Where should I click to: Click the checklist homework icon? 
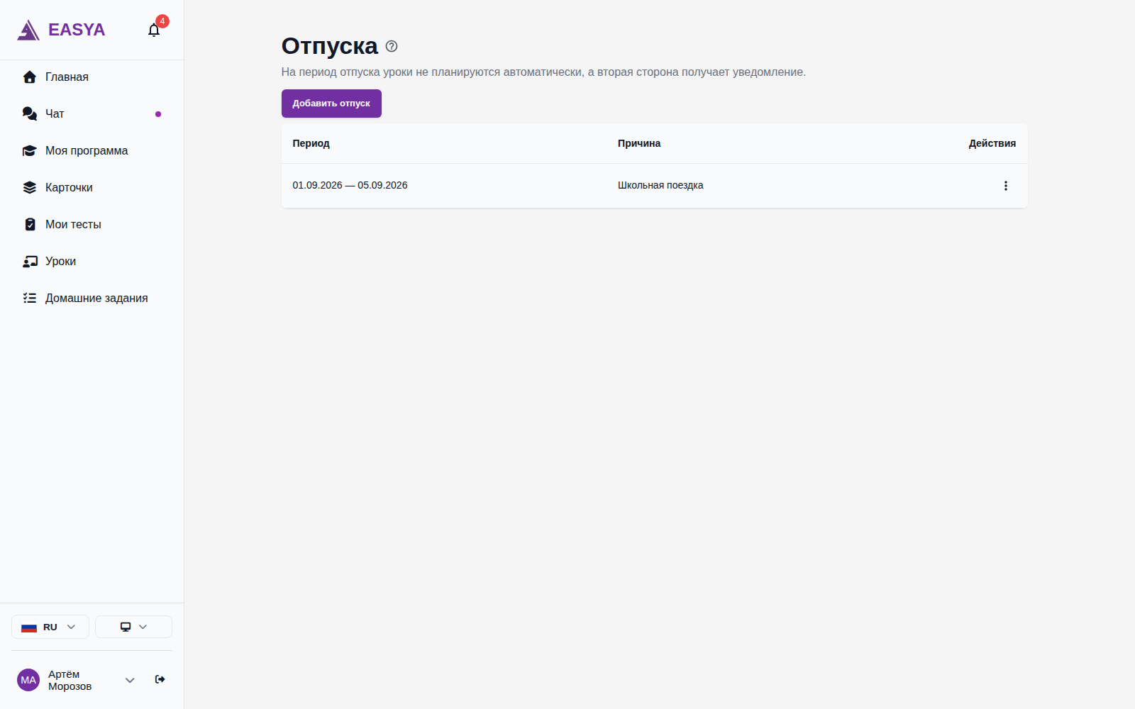tap(30, 298)
